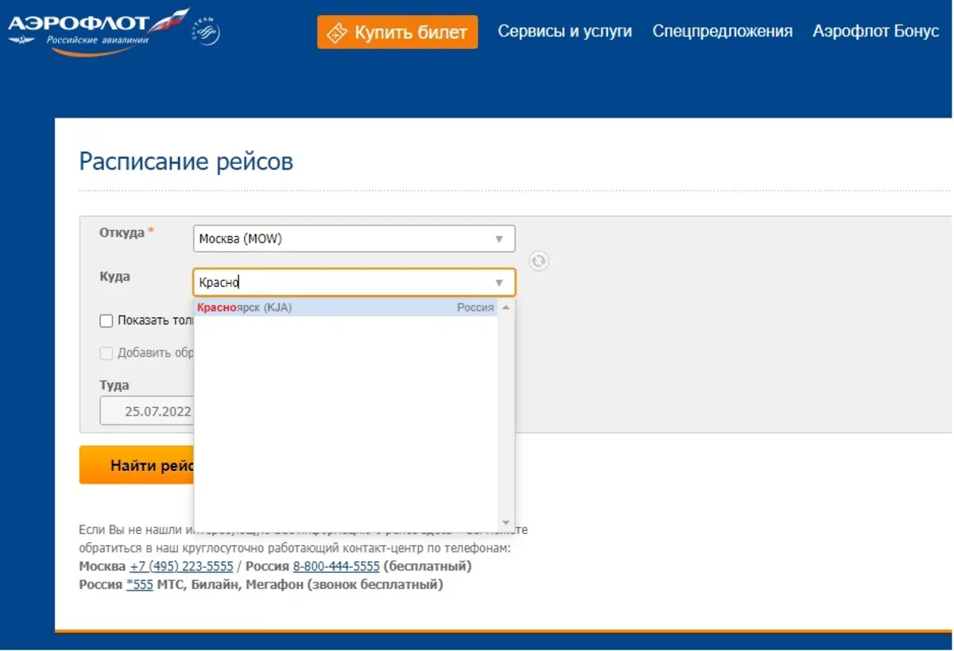The image size is (954, 651).
Task: Call Moscow number +7 (495) 223-5555 link
Action: tap(181, 567)
